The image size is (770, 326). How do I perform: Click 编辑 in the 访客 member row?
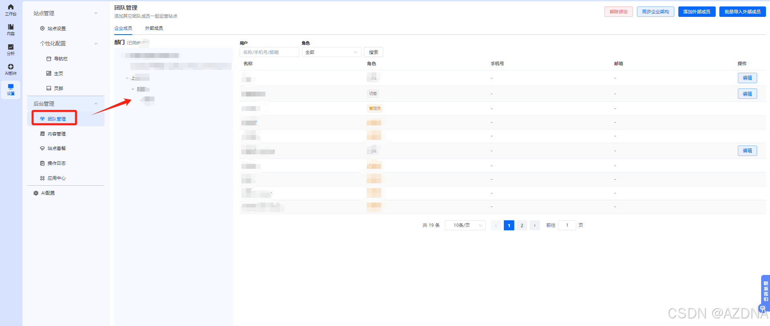click(747, 94)
